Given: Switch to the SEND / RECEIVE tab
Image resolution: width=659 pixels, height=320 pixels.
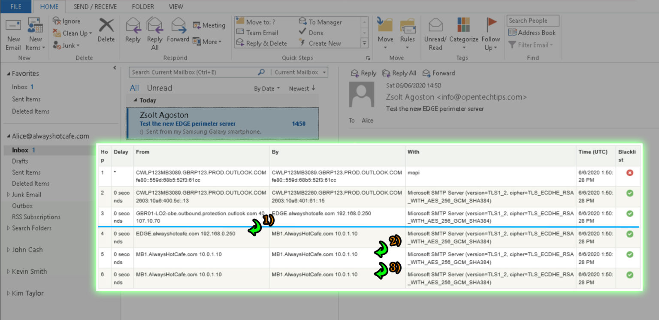Looking at the screenshot, I should pyautogui.click(x=94, y=6).
